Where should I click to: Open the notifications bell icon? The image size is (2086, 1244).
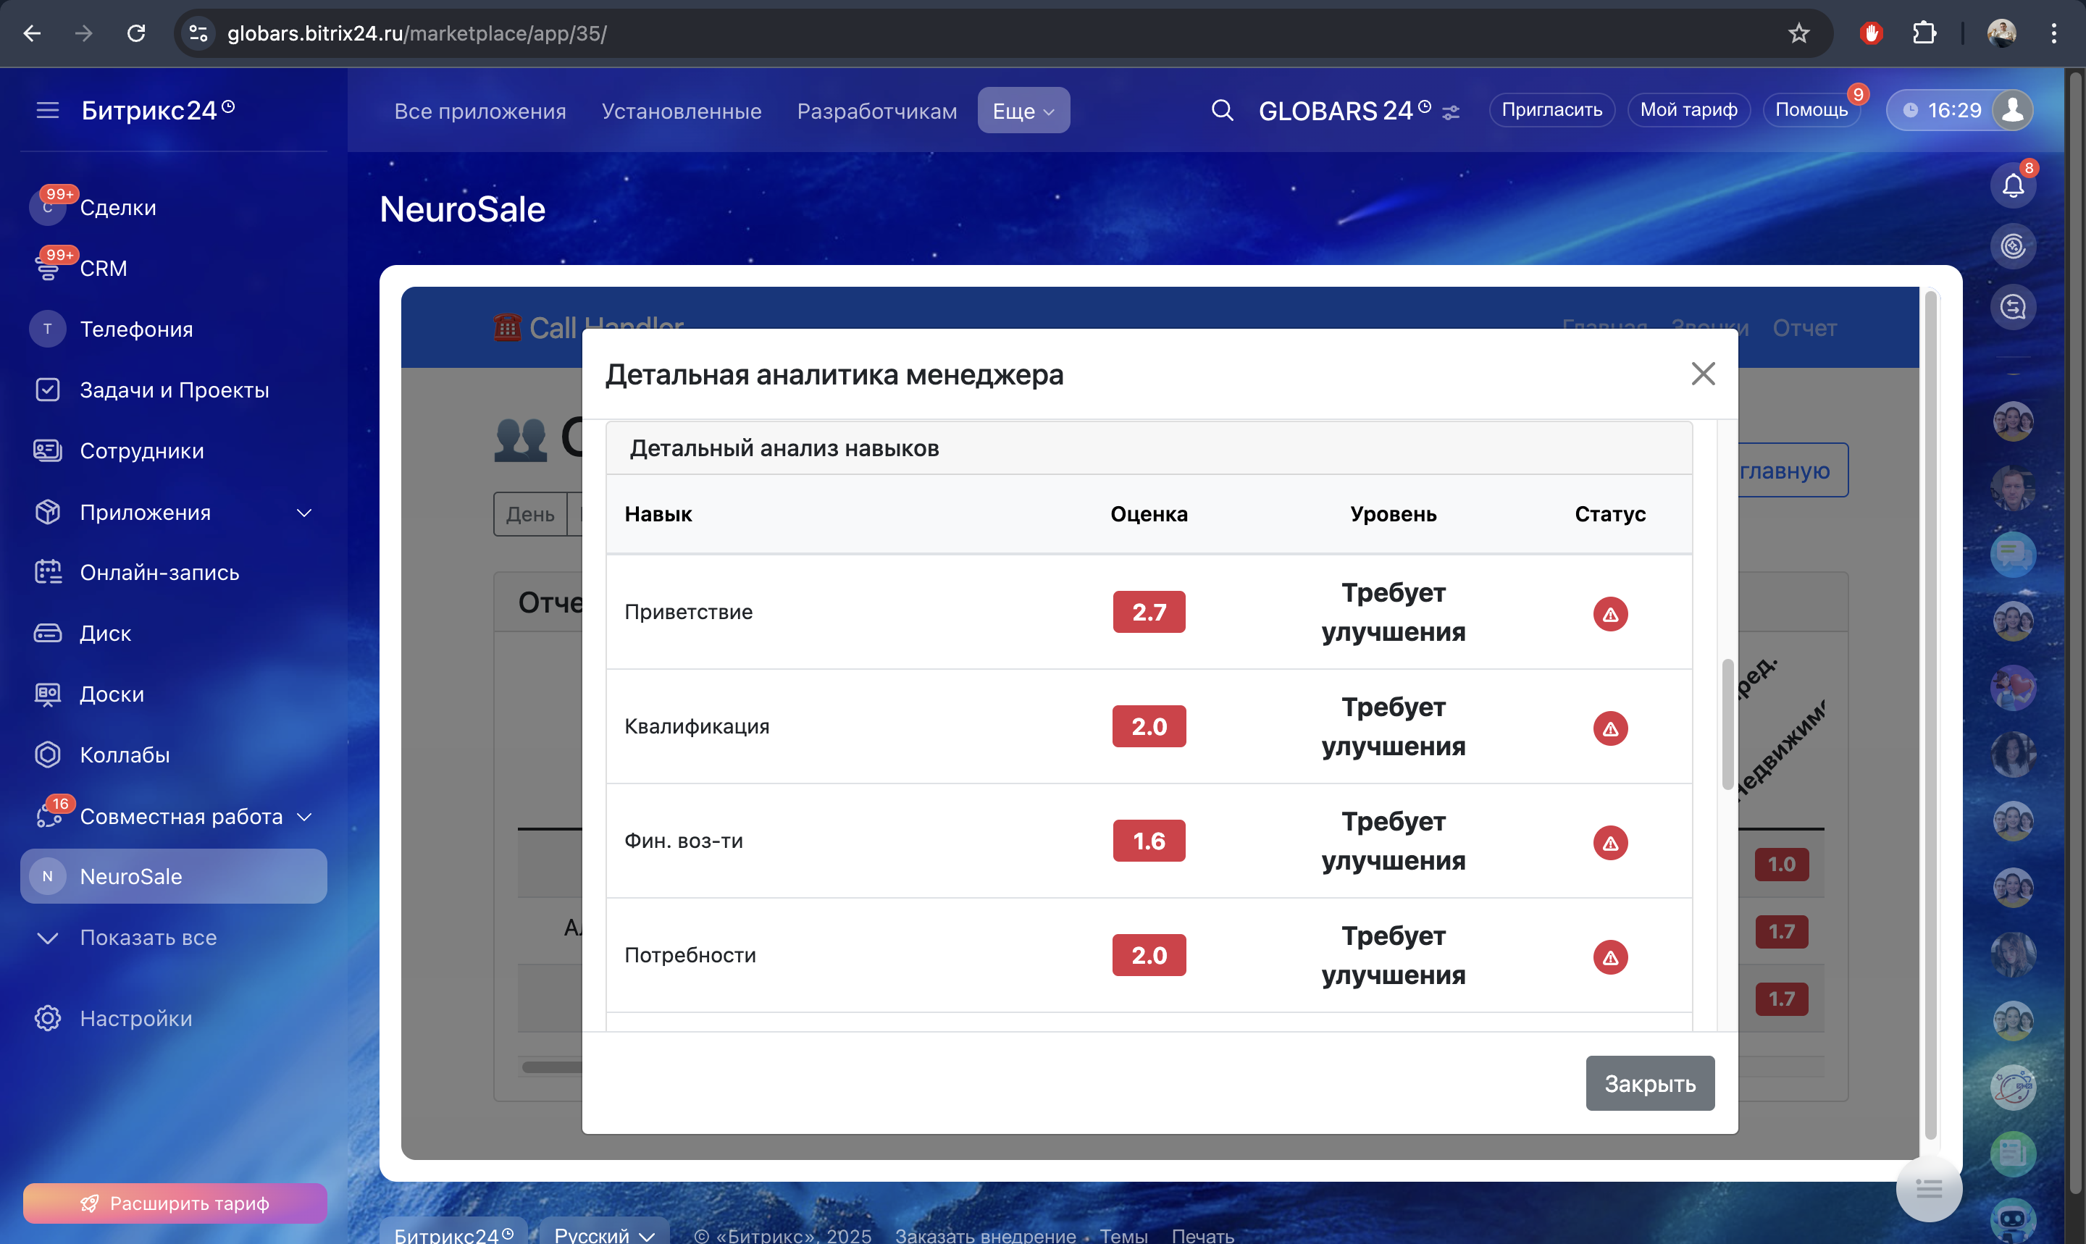[2012, 185]
